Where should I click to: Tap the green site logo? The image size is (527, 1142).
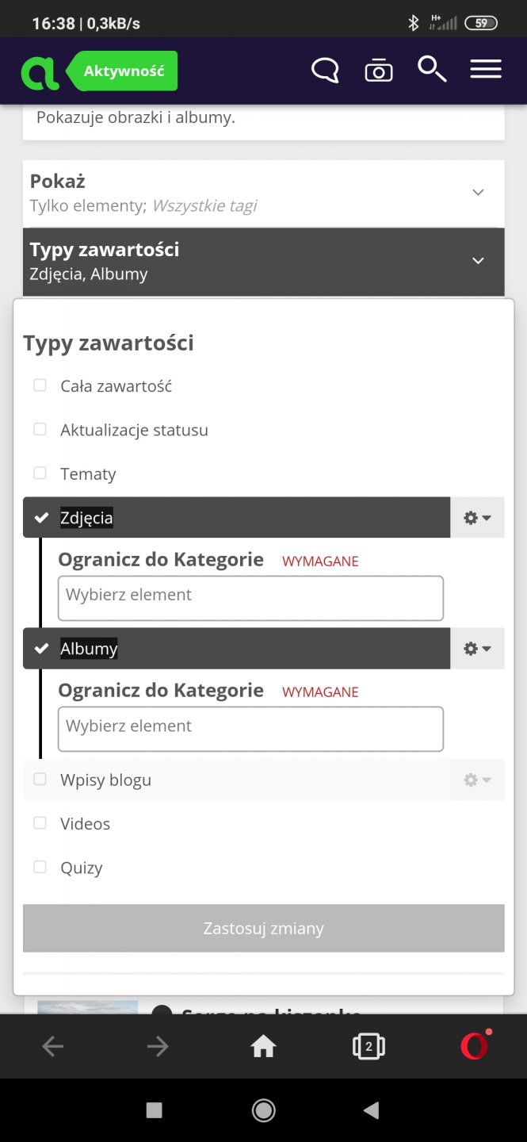tap(40, 72)
